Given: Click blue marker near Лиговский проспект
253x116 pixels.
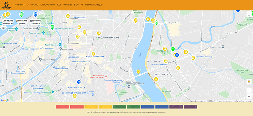Looking at the screenshot, I should [x=78, y=82].
